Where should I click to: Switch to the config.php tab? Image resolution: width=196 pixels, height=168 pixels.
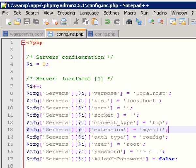(102, 34)
